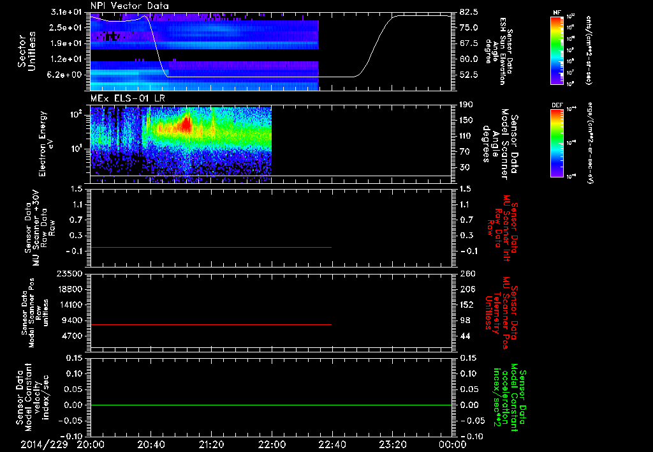Click the '21:20' time axis label
The width and height of the screenshot is (653, 452).
click(x=212, y=445)
